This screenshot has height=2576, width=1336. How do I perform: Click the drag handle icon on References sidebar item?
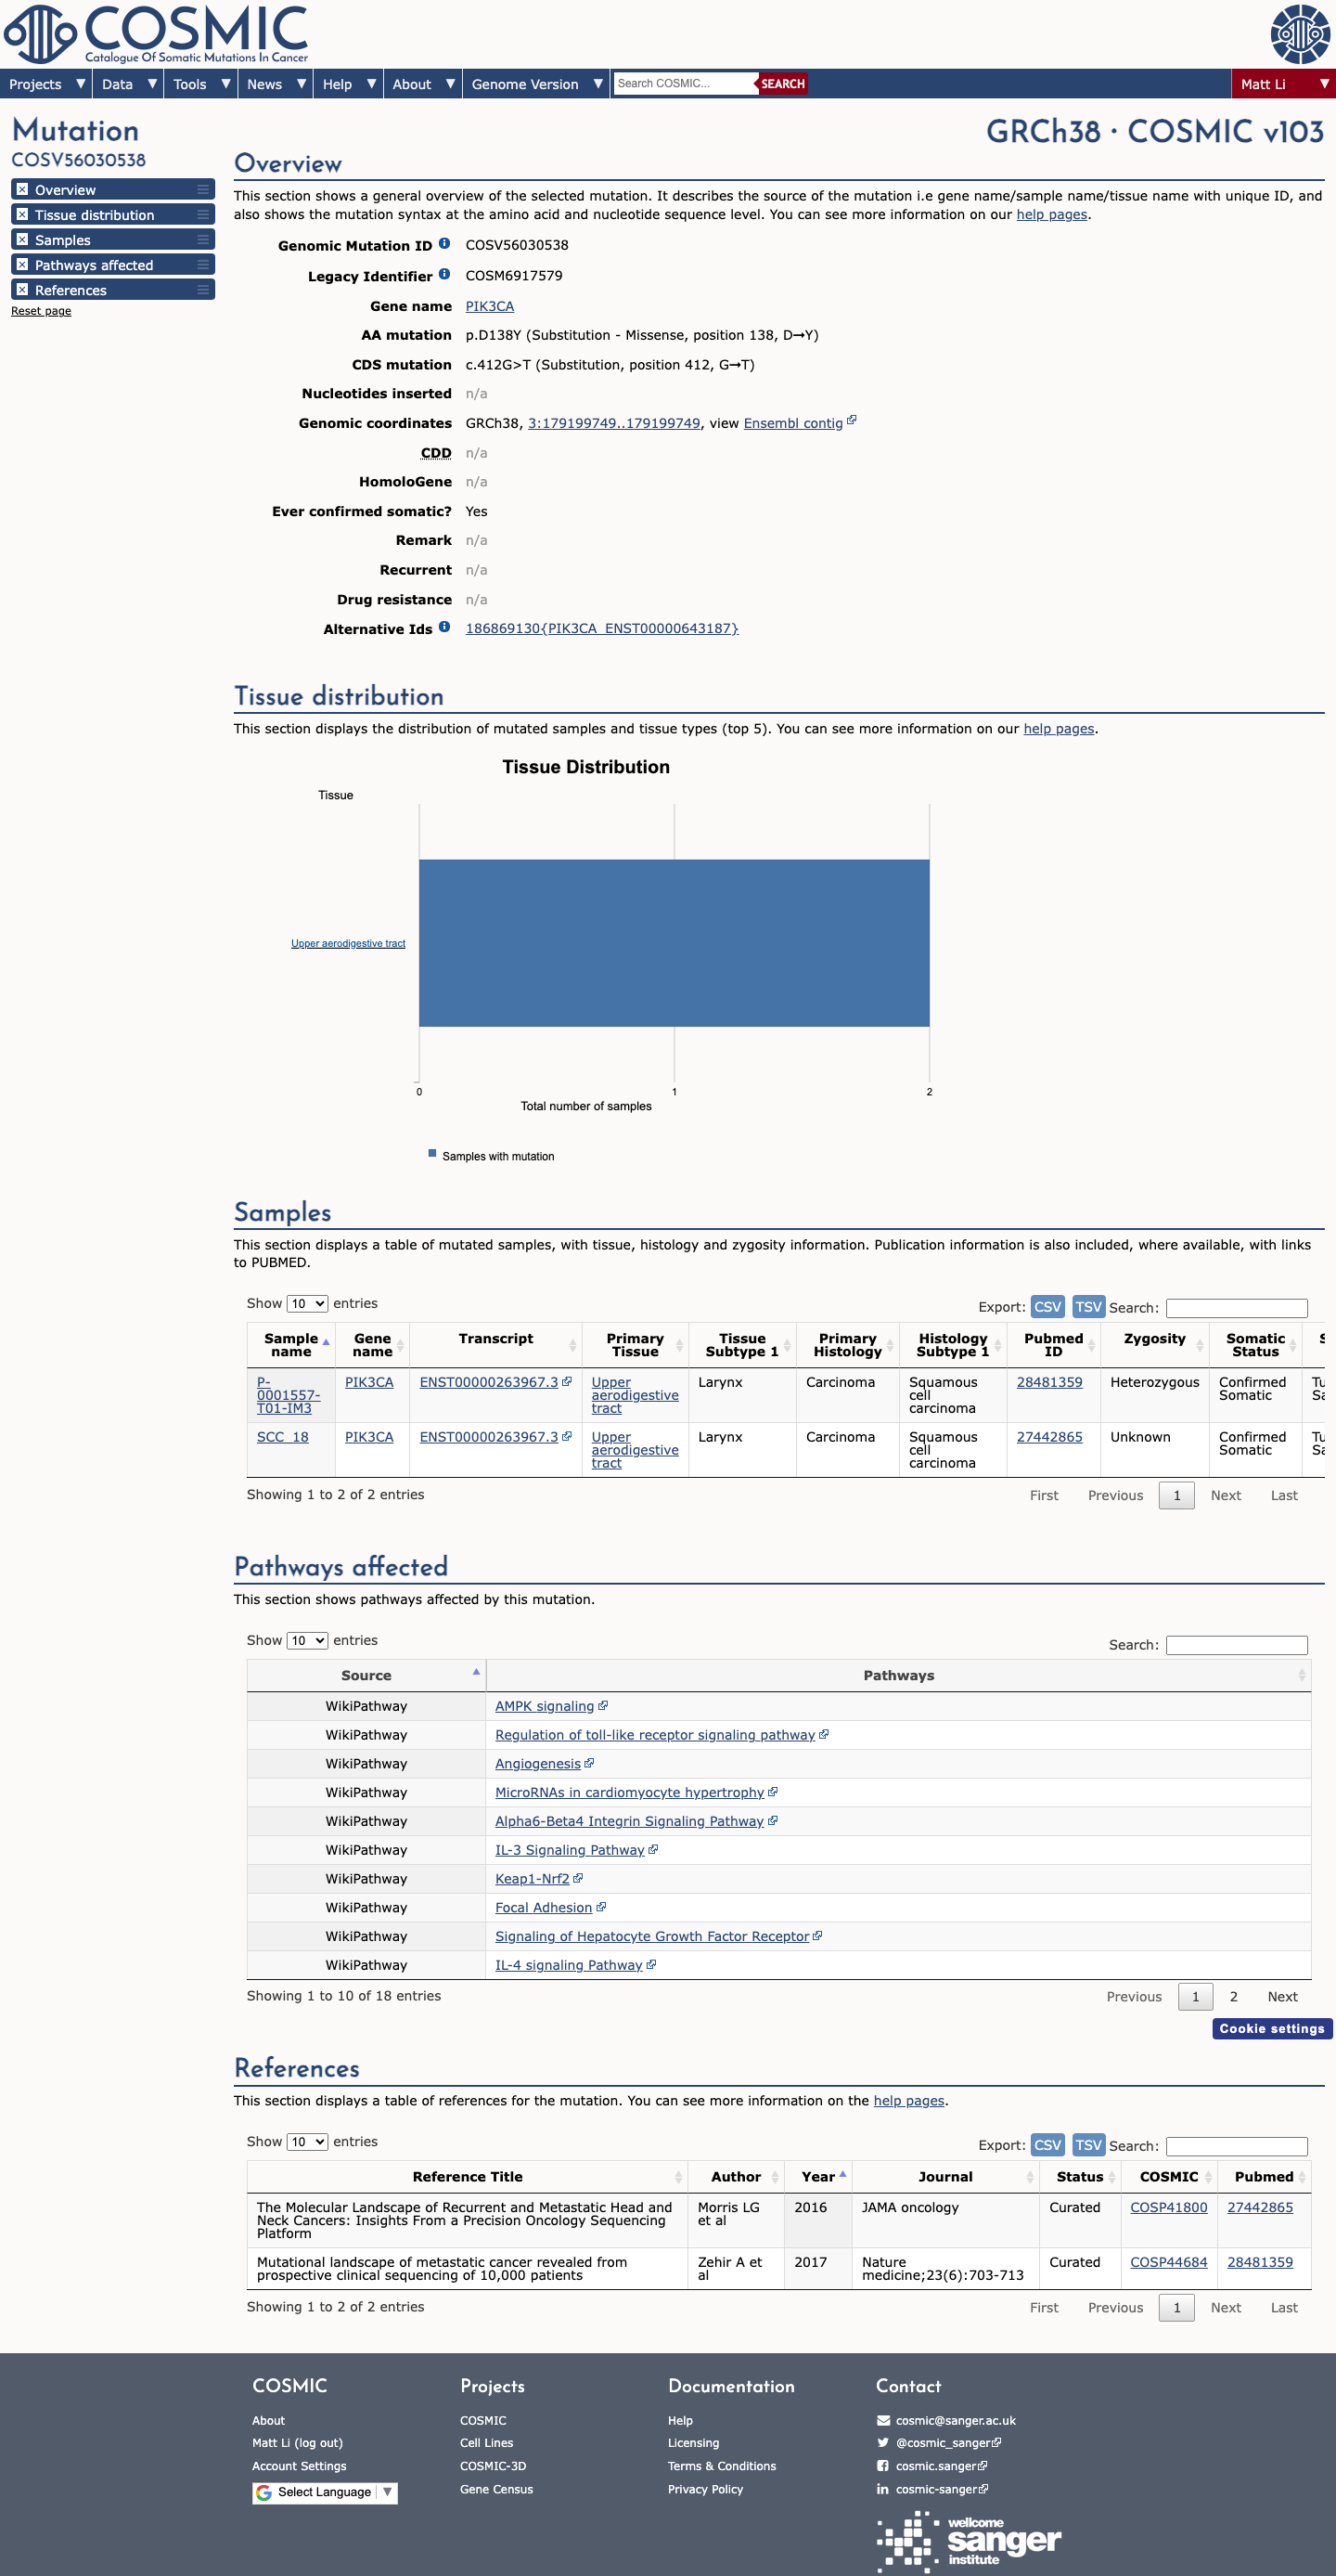pyautogui.click(x=203, y=289)
